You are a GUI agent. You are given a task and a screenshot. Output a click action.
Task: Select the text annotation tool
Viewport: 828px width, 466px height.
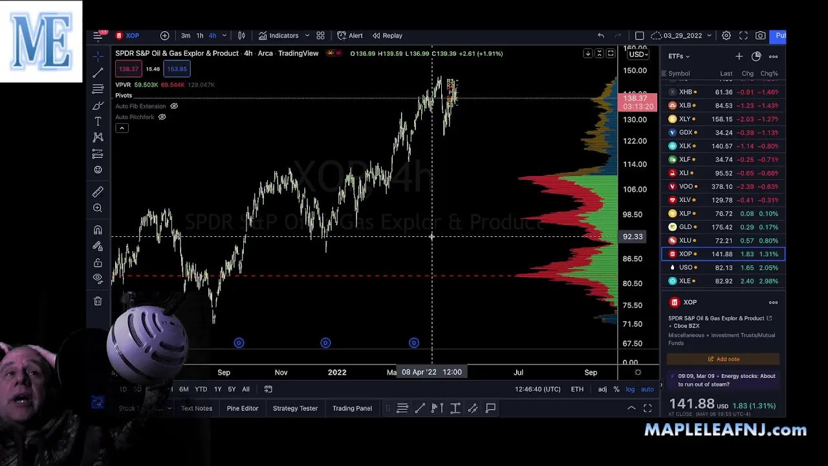pos(98,121)
